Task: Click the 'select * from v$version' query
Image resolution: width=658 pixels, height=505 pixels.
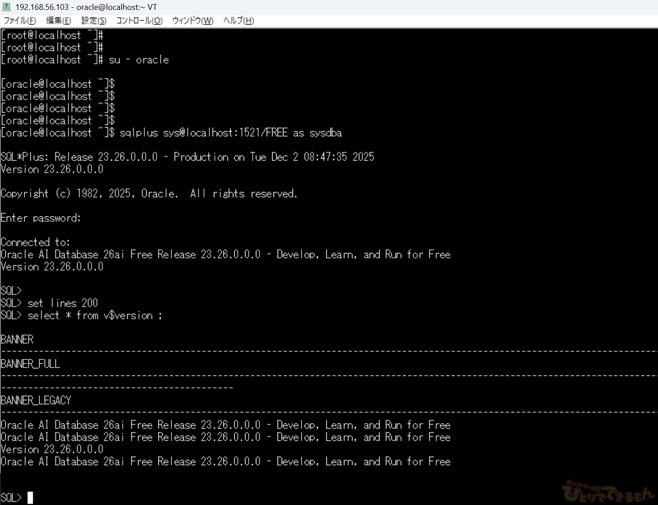Action: tap(94, 316)
